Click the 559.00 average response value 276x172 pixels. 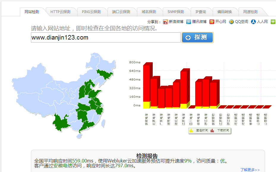point(80,161)
